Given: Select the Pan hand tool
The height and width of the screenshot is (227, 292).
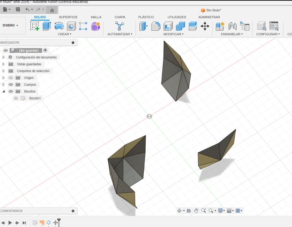Looking at the screenshot, I should pos(196,210).
